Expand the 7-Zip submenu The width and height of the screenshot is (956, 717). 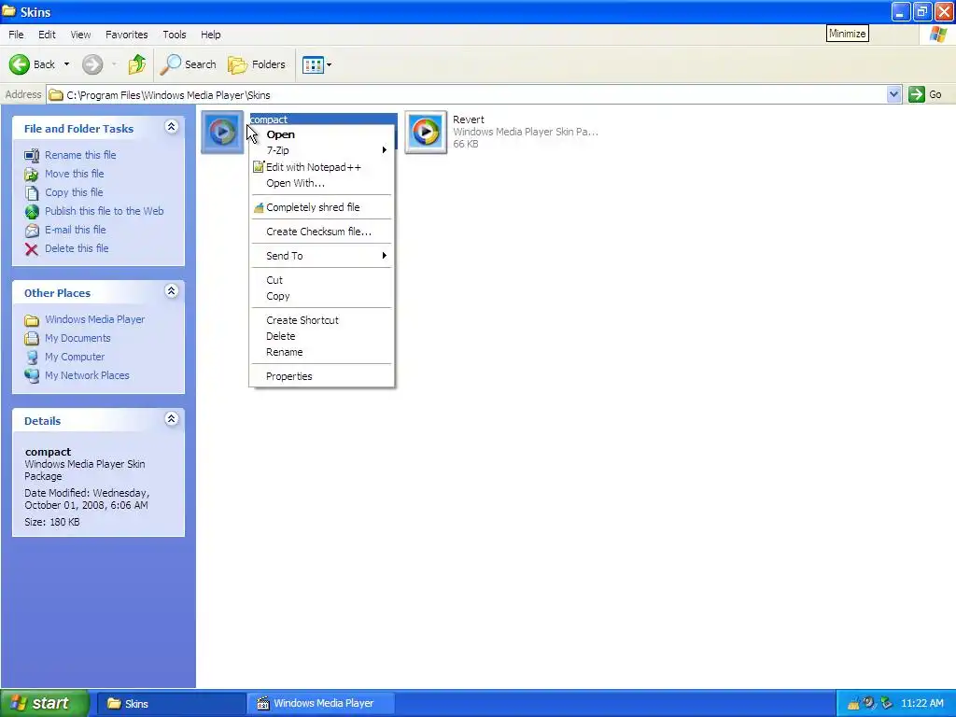click(322, 150)
